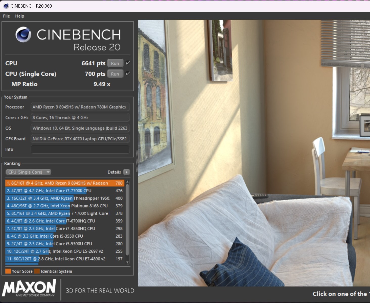370x303 pixels.
Task: Open the CPU (Single Core) ranking dropdown
Action: pos(28,172)
